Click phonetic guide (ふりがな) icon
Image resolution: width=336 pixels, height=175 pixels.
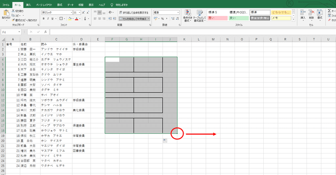coord(85,19)
